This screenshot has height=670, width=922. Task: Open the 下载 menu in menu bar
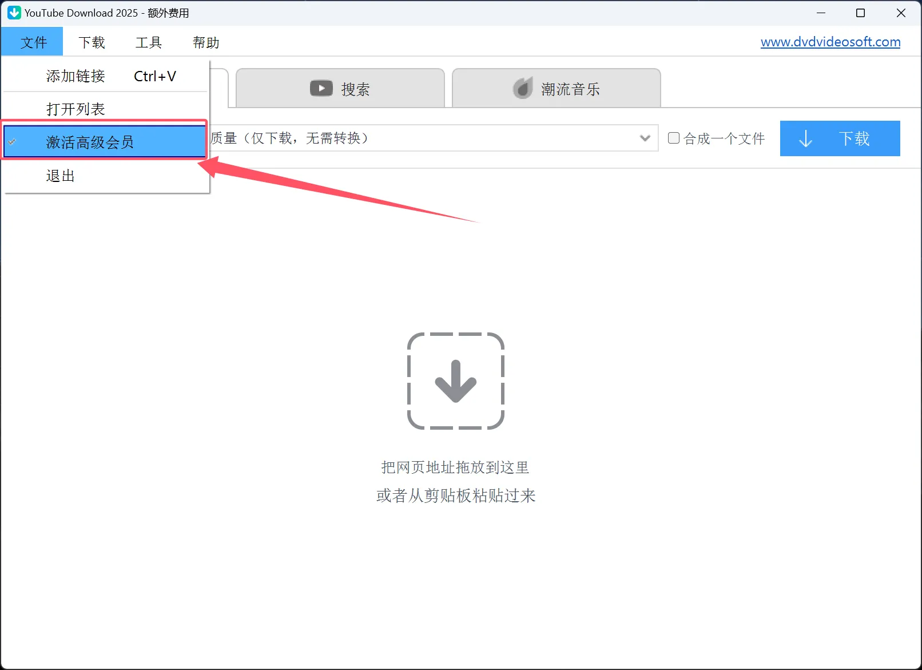(92, 42)
